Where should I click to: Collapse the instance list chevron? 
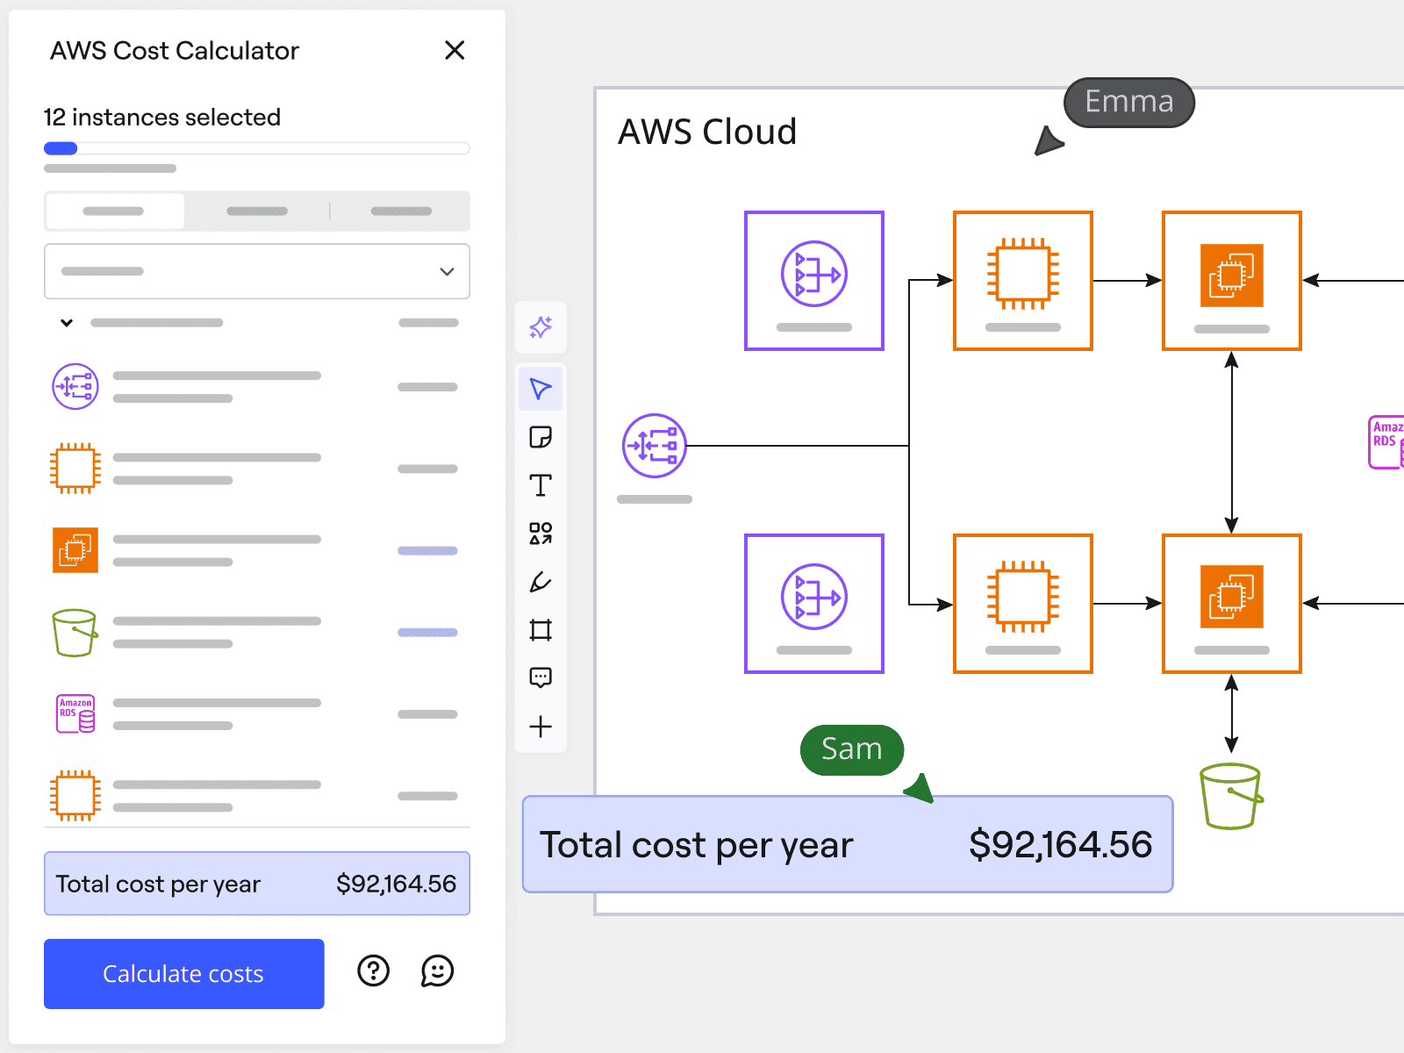coord(67,323)
